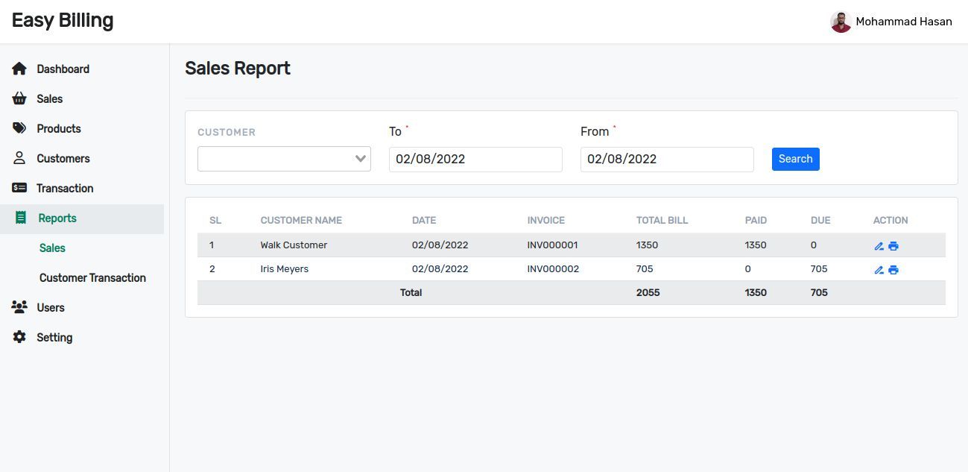Click the Customers person icon
Image resolution: width=968 pixels, height=472 pixels.
point(19,158)
